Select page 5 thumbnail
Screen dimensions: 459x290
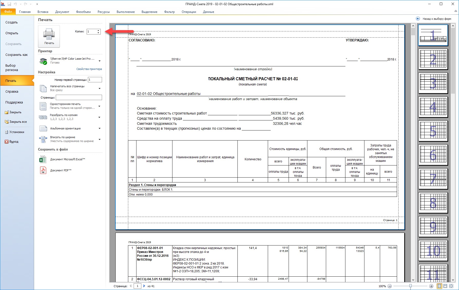433,131
